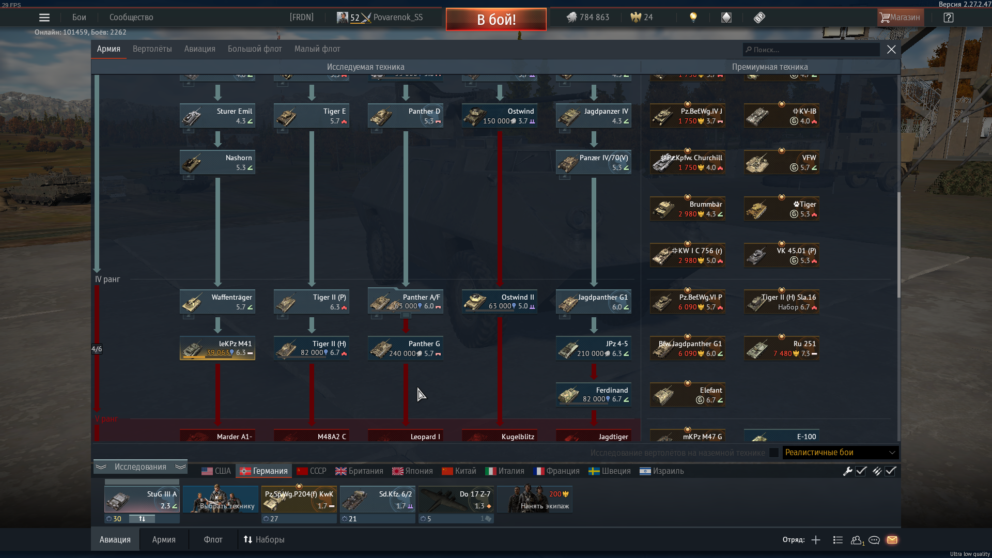
Task: Open the Наборы presets button
Action: coord(264,540)
